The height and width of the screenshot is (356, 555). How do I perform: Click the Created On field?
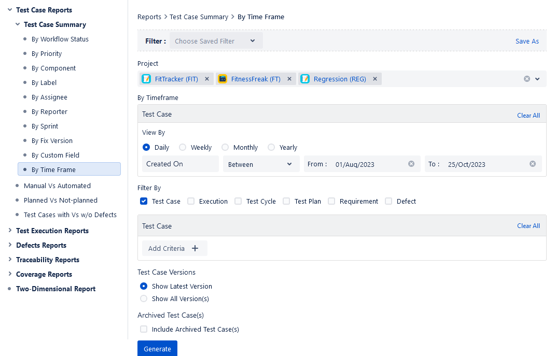pyautogui.click(x=180, y=164)
